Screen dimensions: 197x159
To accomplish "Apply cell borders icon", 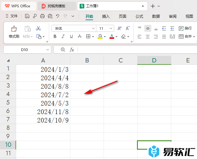I will pyautogui.click(x=88, y=36).
